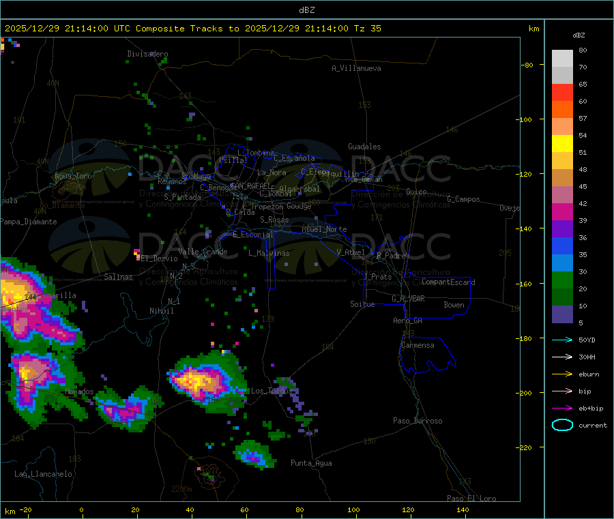Click the eburn yellow arrow legend icon
This screenshot has height=519, width=614.
(562, 374)
